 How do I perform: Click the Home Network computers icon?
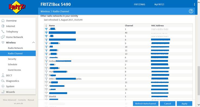[x=3, y=37]
